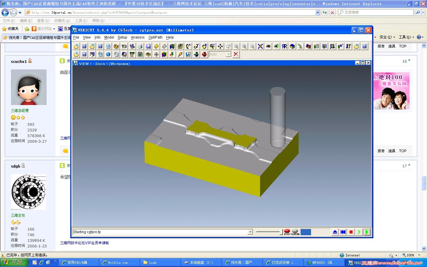
Task: Click the wireframe box model icon
Action: 164,46
